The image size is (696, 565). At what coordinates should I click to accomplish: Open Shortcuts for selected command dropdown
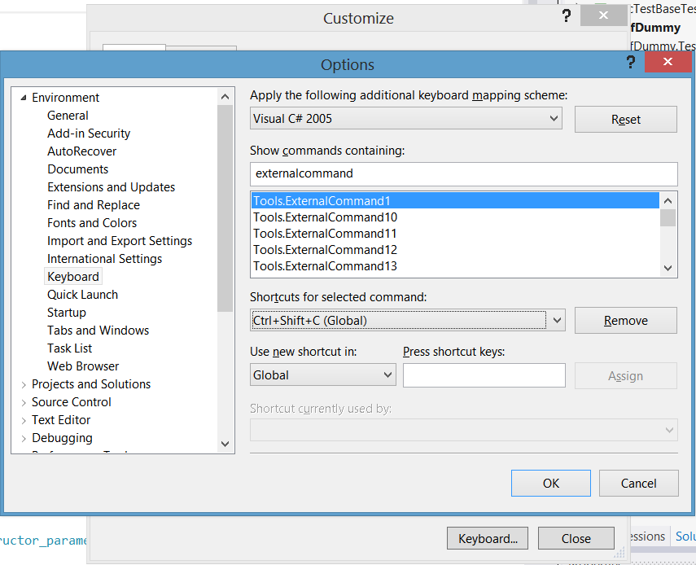(557, 320)
